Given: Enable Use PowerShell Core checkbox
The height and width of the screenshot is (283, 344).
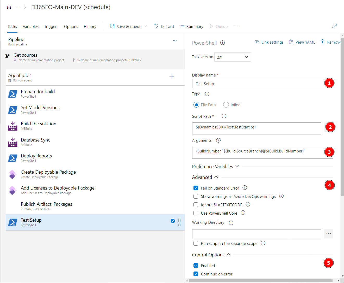Looking at the screenshot, I should (x=196, y=213).
